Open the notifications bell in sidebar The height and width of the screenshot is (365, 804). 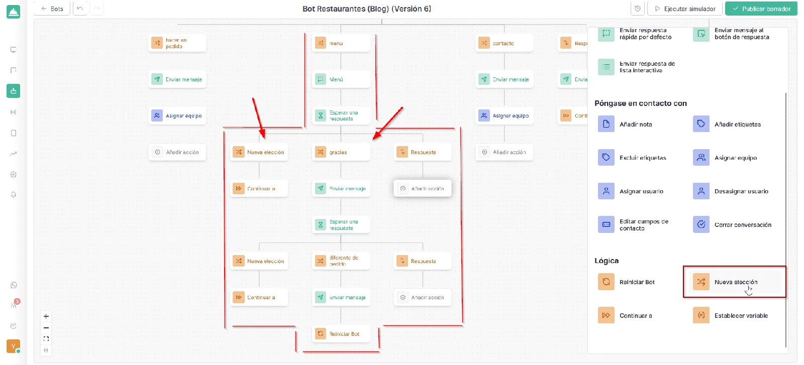point(14,195)
